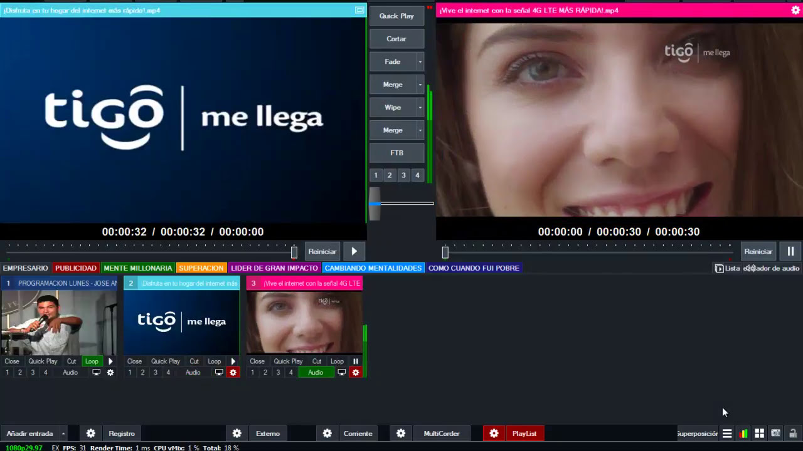This screenshot has height=451, width=803.
Task: Toggle overlay 2 on input 1
Action: click(20, 372)
